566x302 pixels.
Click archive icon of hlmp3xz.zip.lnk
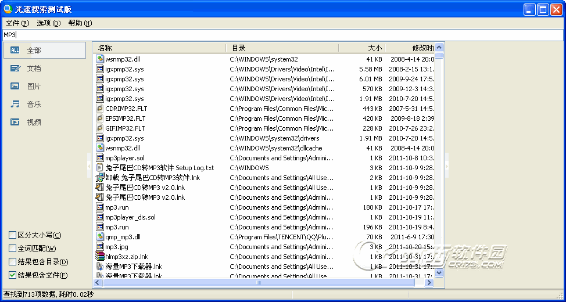click(x=100, y=257)
